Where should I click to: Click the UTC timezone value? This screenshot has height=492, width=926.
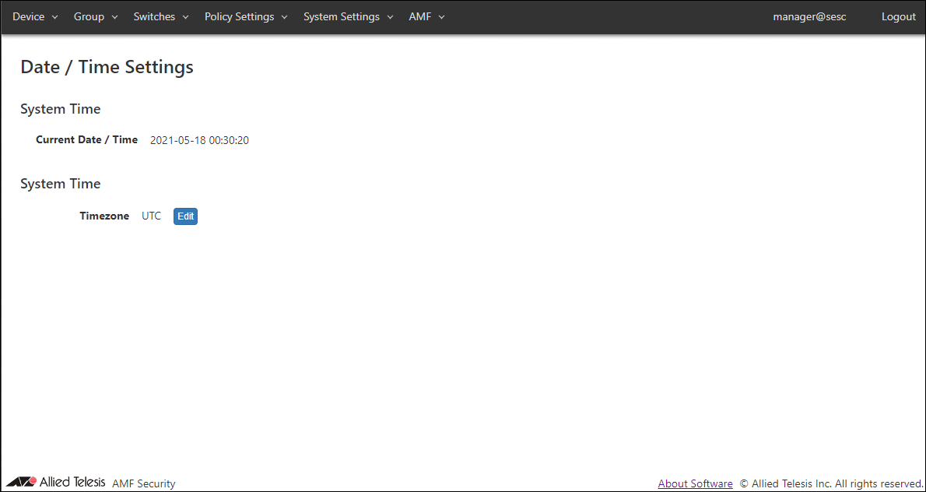pyautogui.click(x=151, y=216)
